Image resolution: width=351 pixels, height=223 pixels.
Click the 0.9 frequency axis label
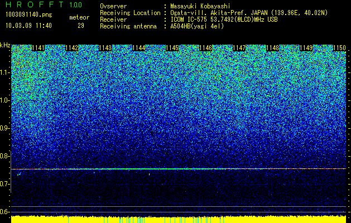click(x=4, y=128)
